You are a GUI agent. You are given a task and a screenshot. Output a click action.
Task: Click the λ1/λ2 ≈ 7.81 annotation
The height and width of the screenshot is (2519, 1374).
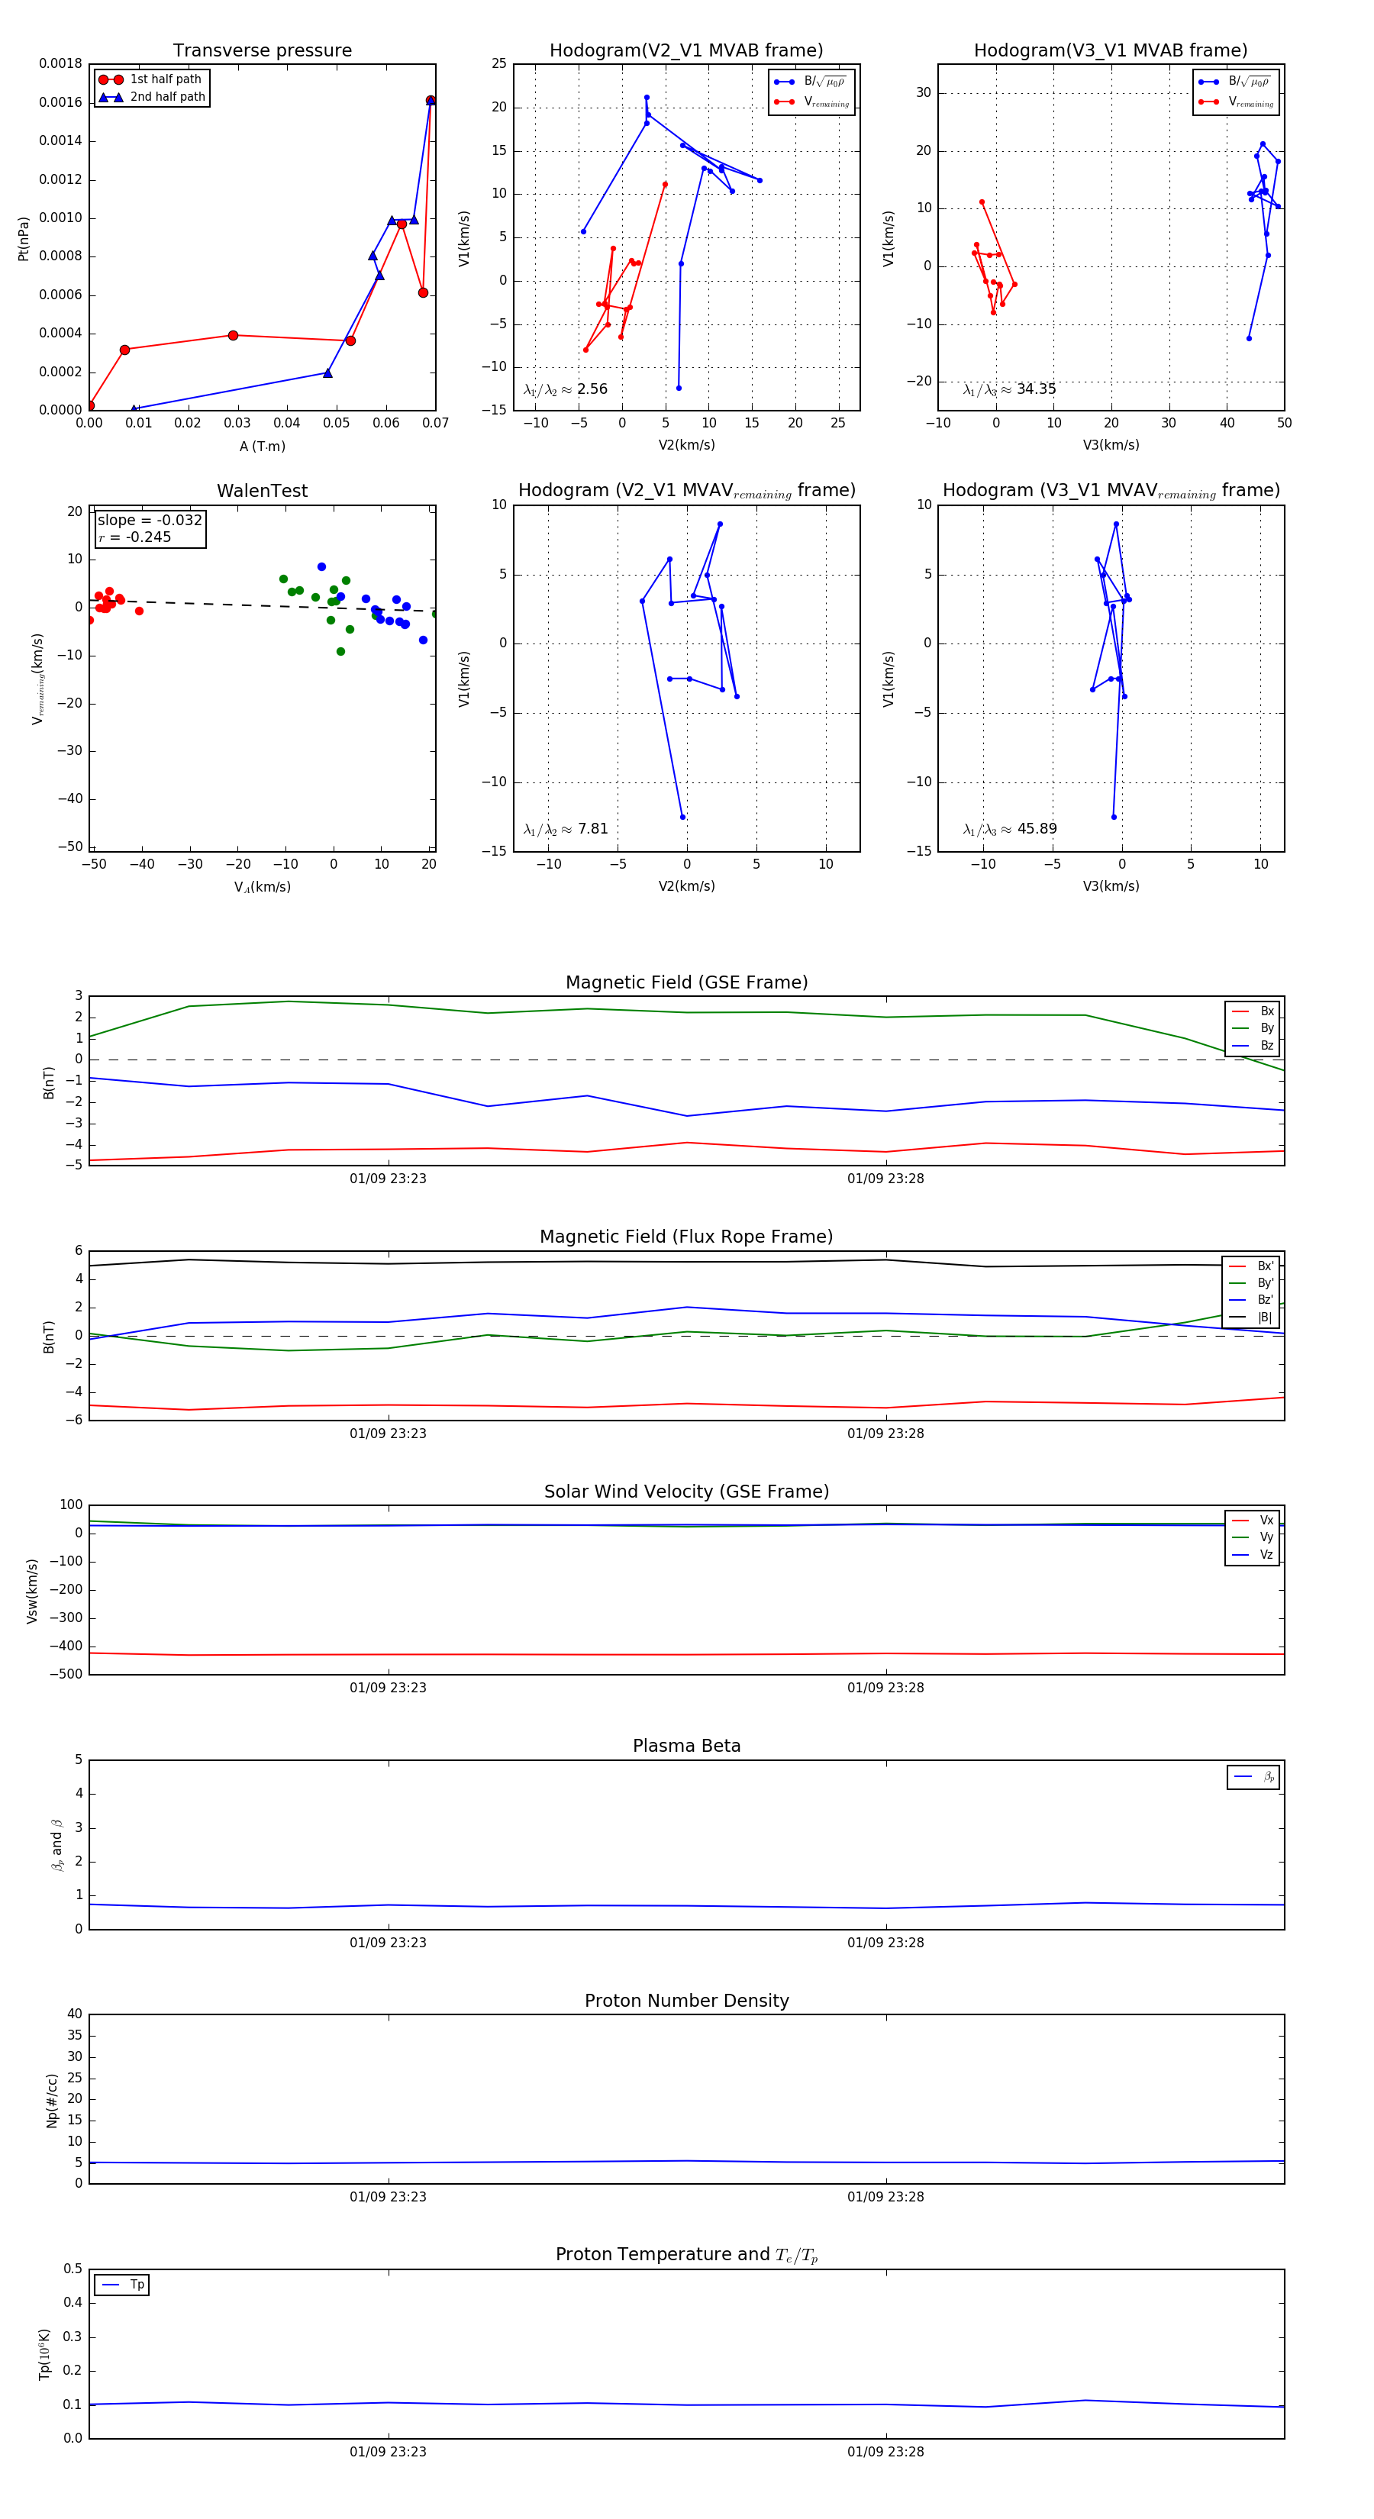click(565, 829)
